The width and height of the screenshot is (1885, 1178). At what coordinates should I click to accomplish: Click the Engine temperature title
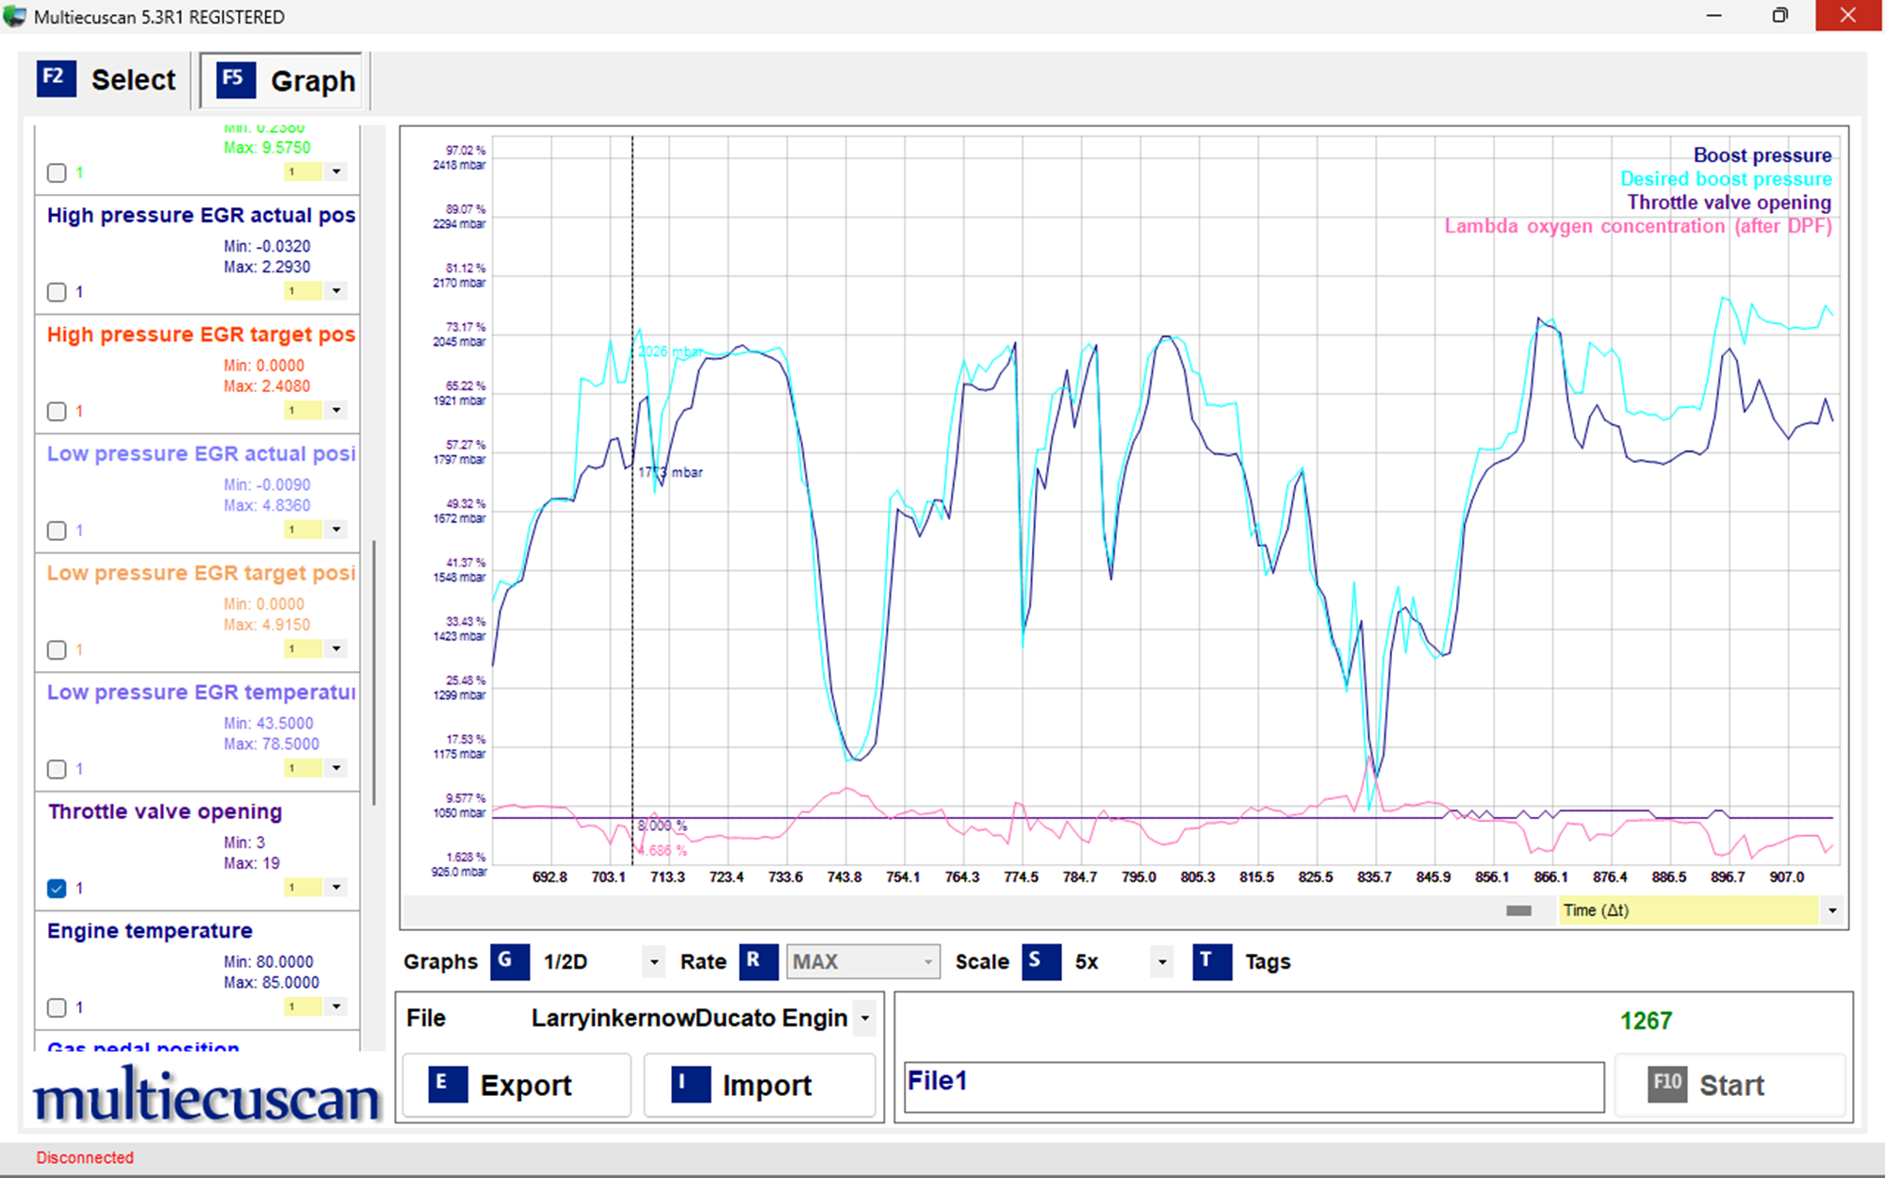point(150,931)
